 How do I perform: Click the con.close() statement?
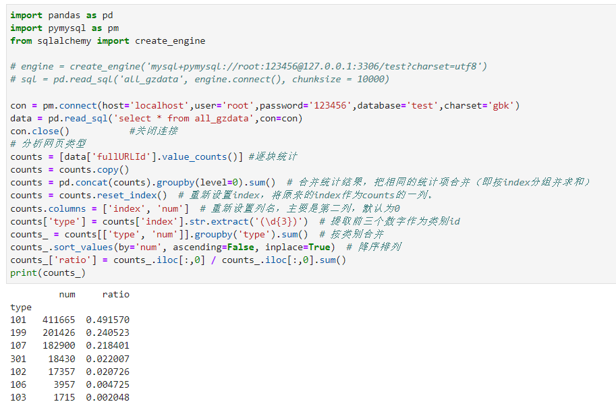click(x=40, y=132)
